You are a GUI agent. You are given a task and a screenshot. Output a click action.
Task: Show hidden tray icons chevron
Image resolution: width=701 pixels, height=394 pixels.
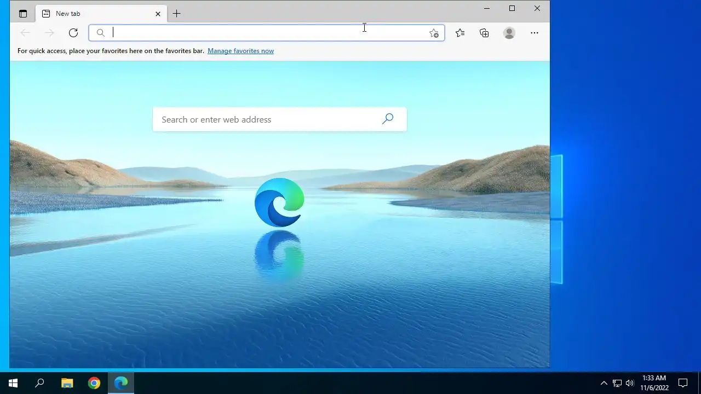point(604,383)
